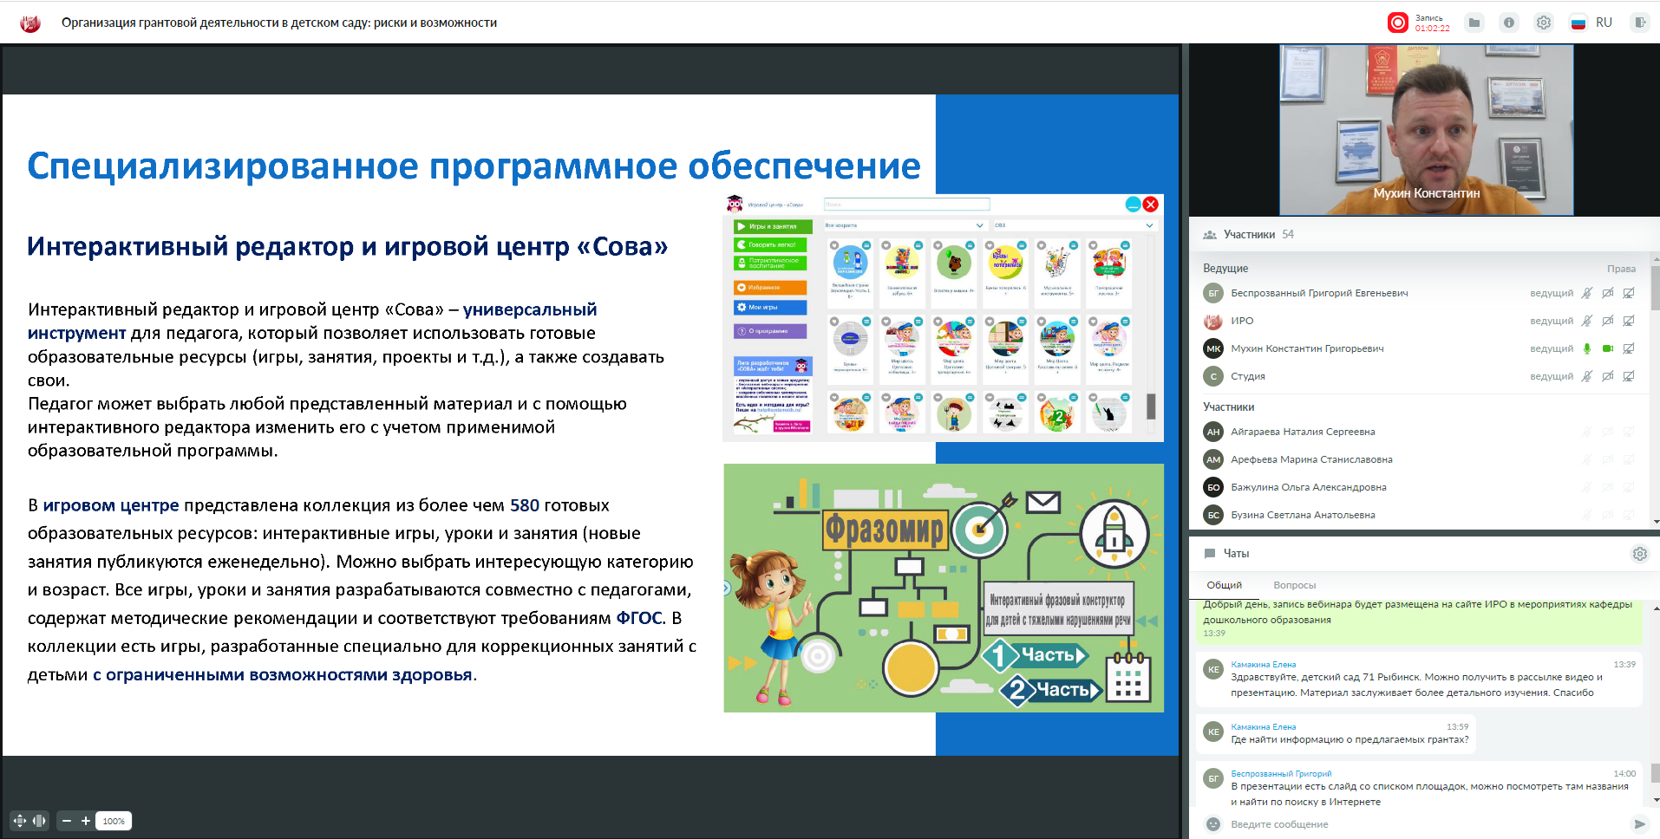
Task: Open the settings gear in top header
Action: [1544, 23]
